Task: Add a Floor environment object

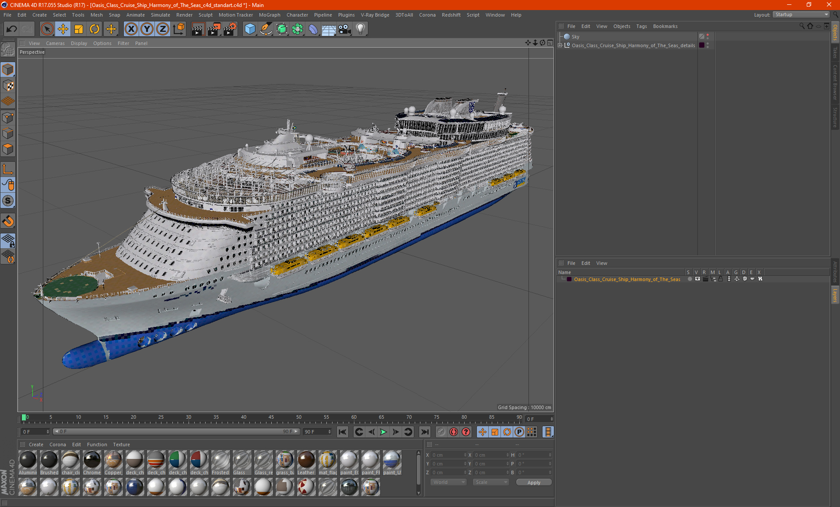Action: [x=329, y=29]
